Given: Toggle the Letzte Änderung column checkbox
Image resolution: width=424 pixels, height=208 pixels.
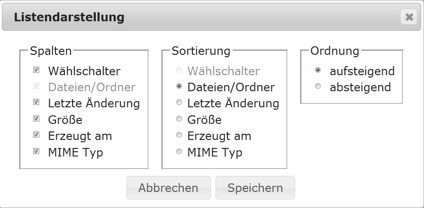Looking at the screenshot, I should coord(36,102).
